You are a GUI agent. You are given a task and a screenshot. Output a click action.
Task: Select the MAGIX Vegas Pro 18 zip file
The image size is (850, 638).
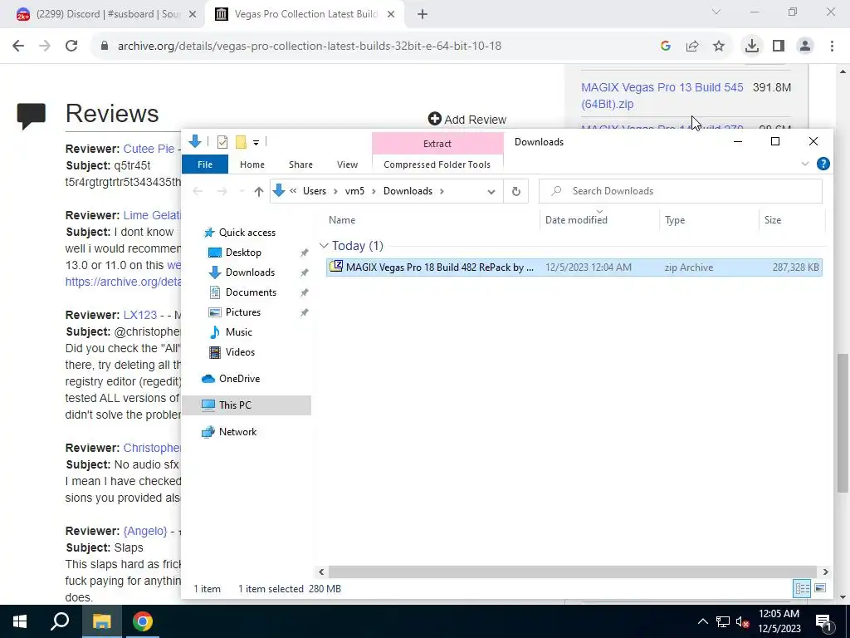point(574,267)
